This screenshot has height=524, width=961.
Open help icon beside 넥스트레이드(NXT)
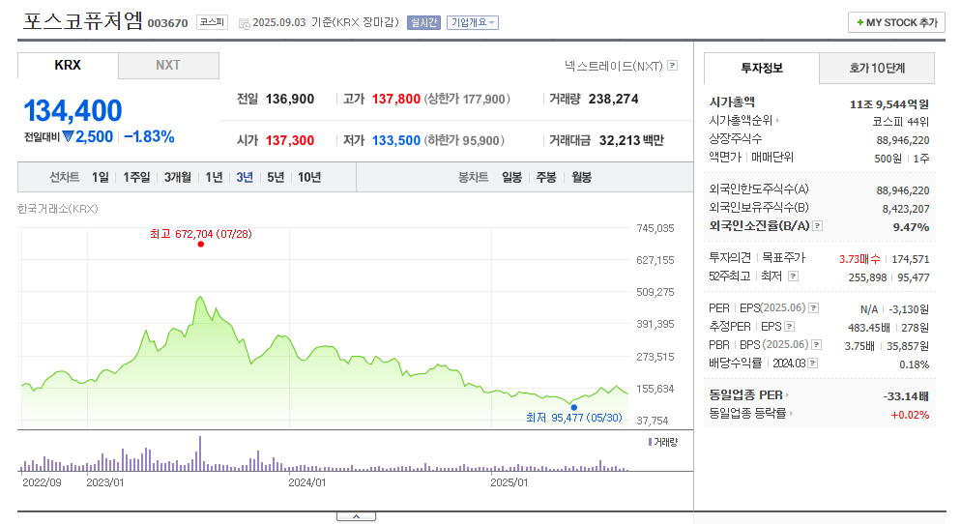pos(672,65)
